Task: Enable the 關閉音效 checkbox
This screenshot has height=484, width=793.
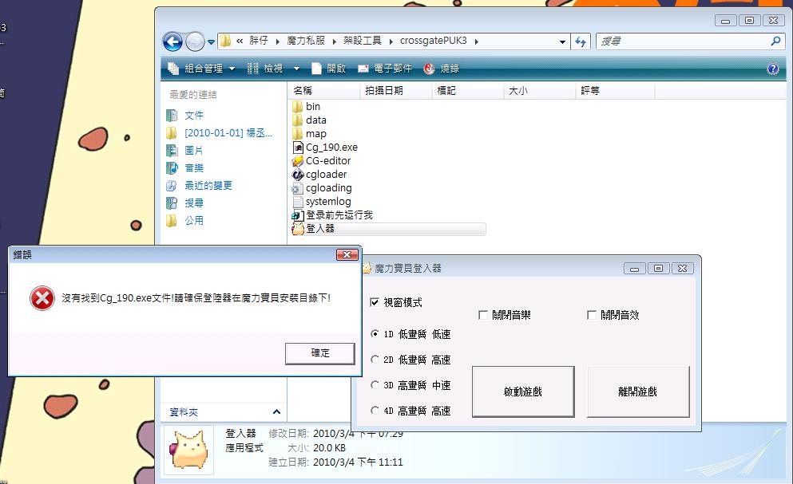Action: tap(592, 315)
